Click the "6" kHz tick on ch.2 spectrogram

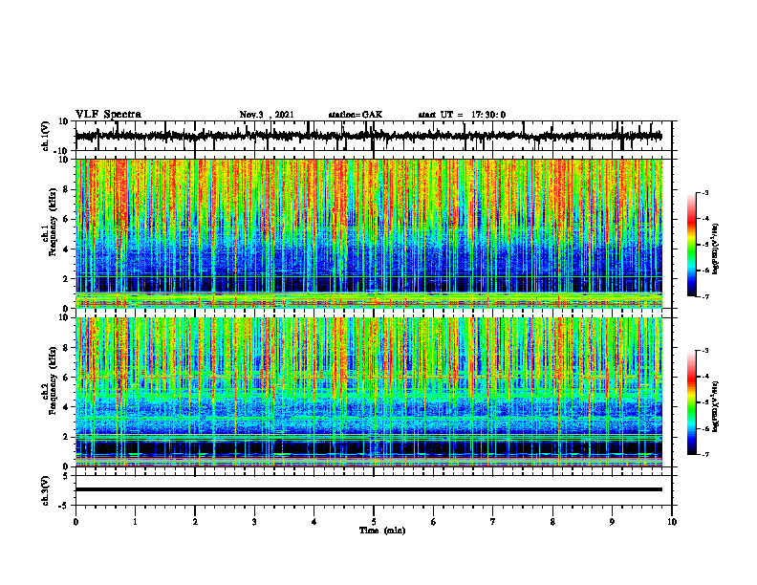pos(66,378)
